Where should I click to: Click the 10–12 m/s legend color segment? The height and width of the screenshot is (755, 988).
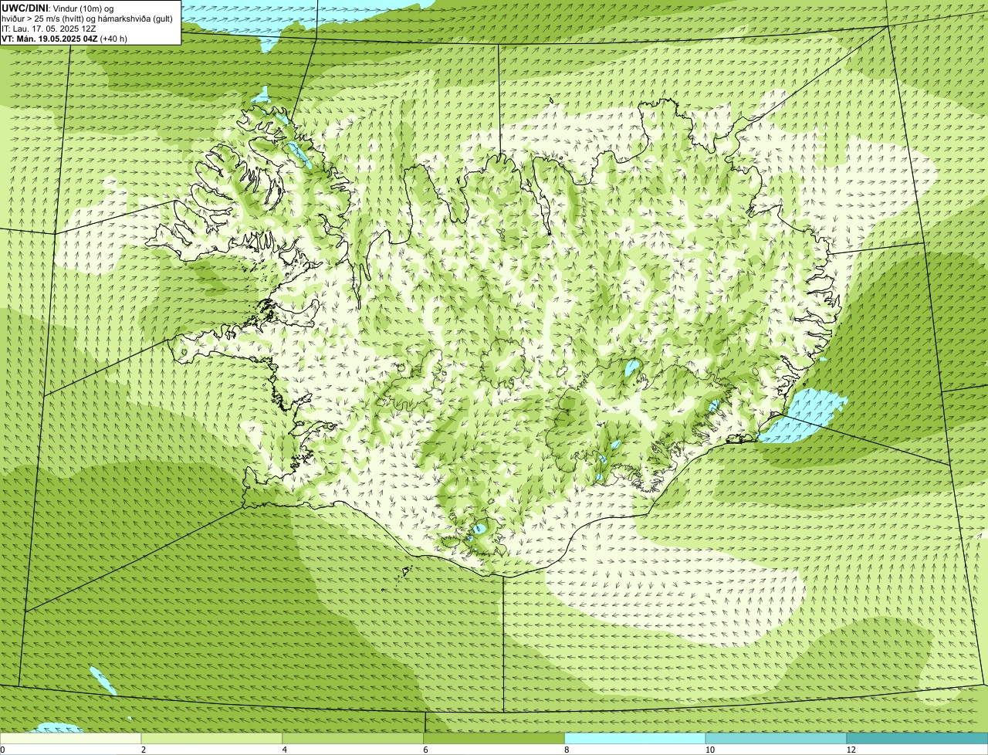coord(777,738)
